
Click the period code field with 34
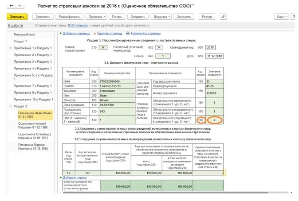[x=159, y=47]
